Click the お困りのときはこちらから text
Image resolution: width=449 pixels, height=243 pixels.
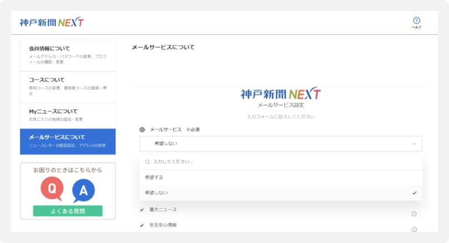(x=68, y=170)
